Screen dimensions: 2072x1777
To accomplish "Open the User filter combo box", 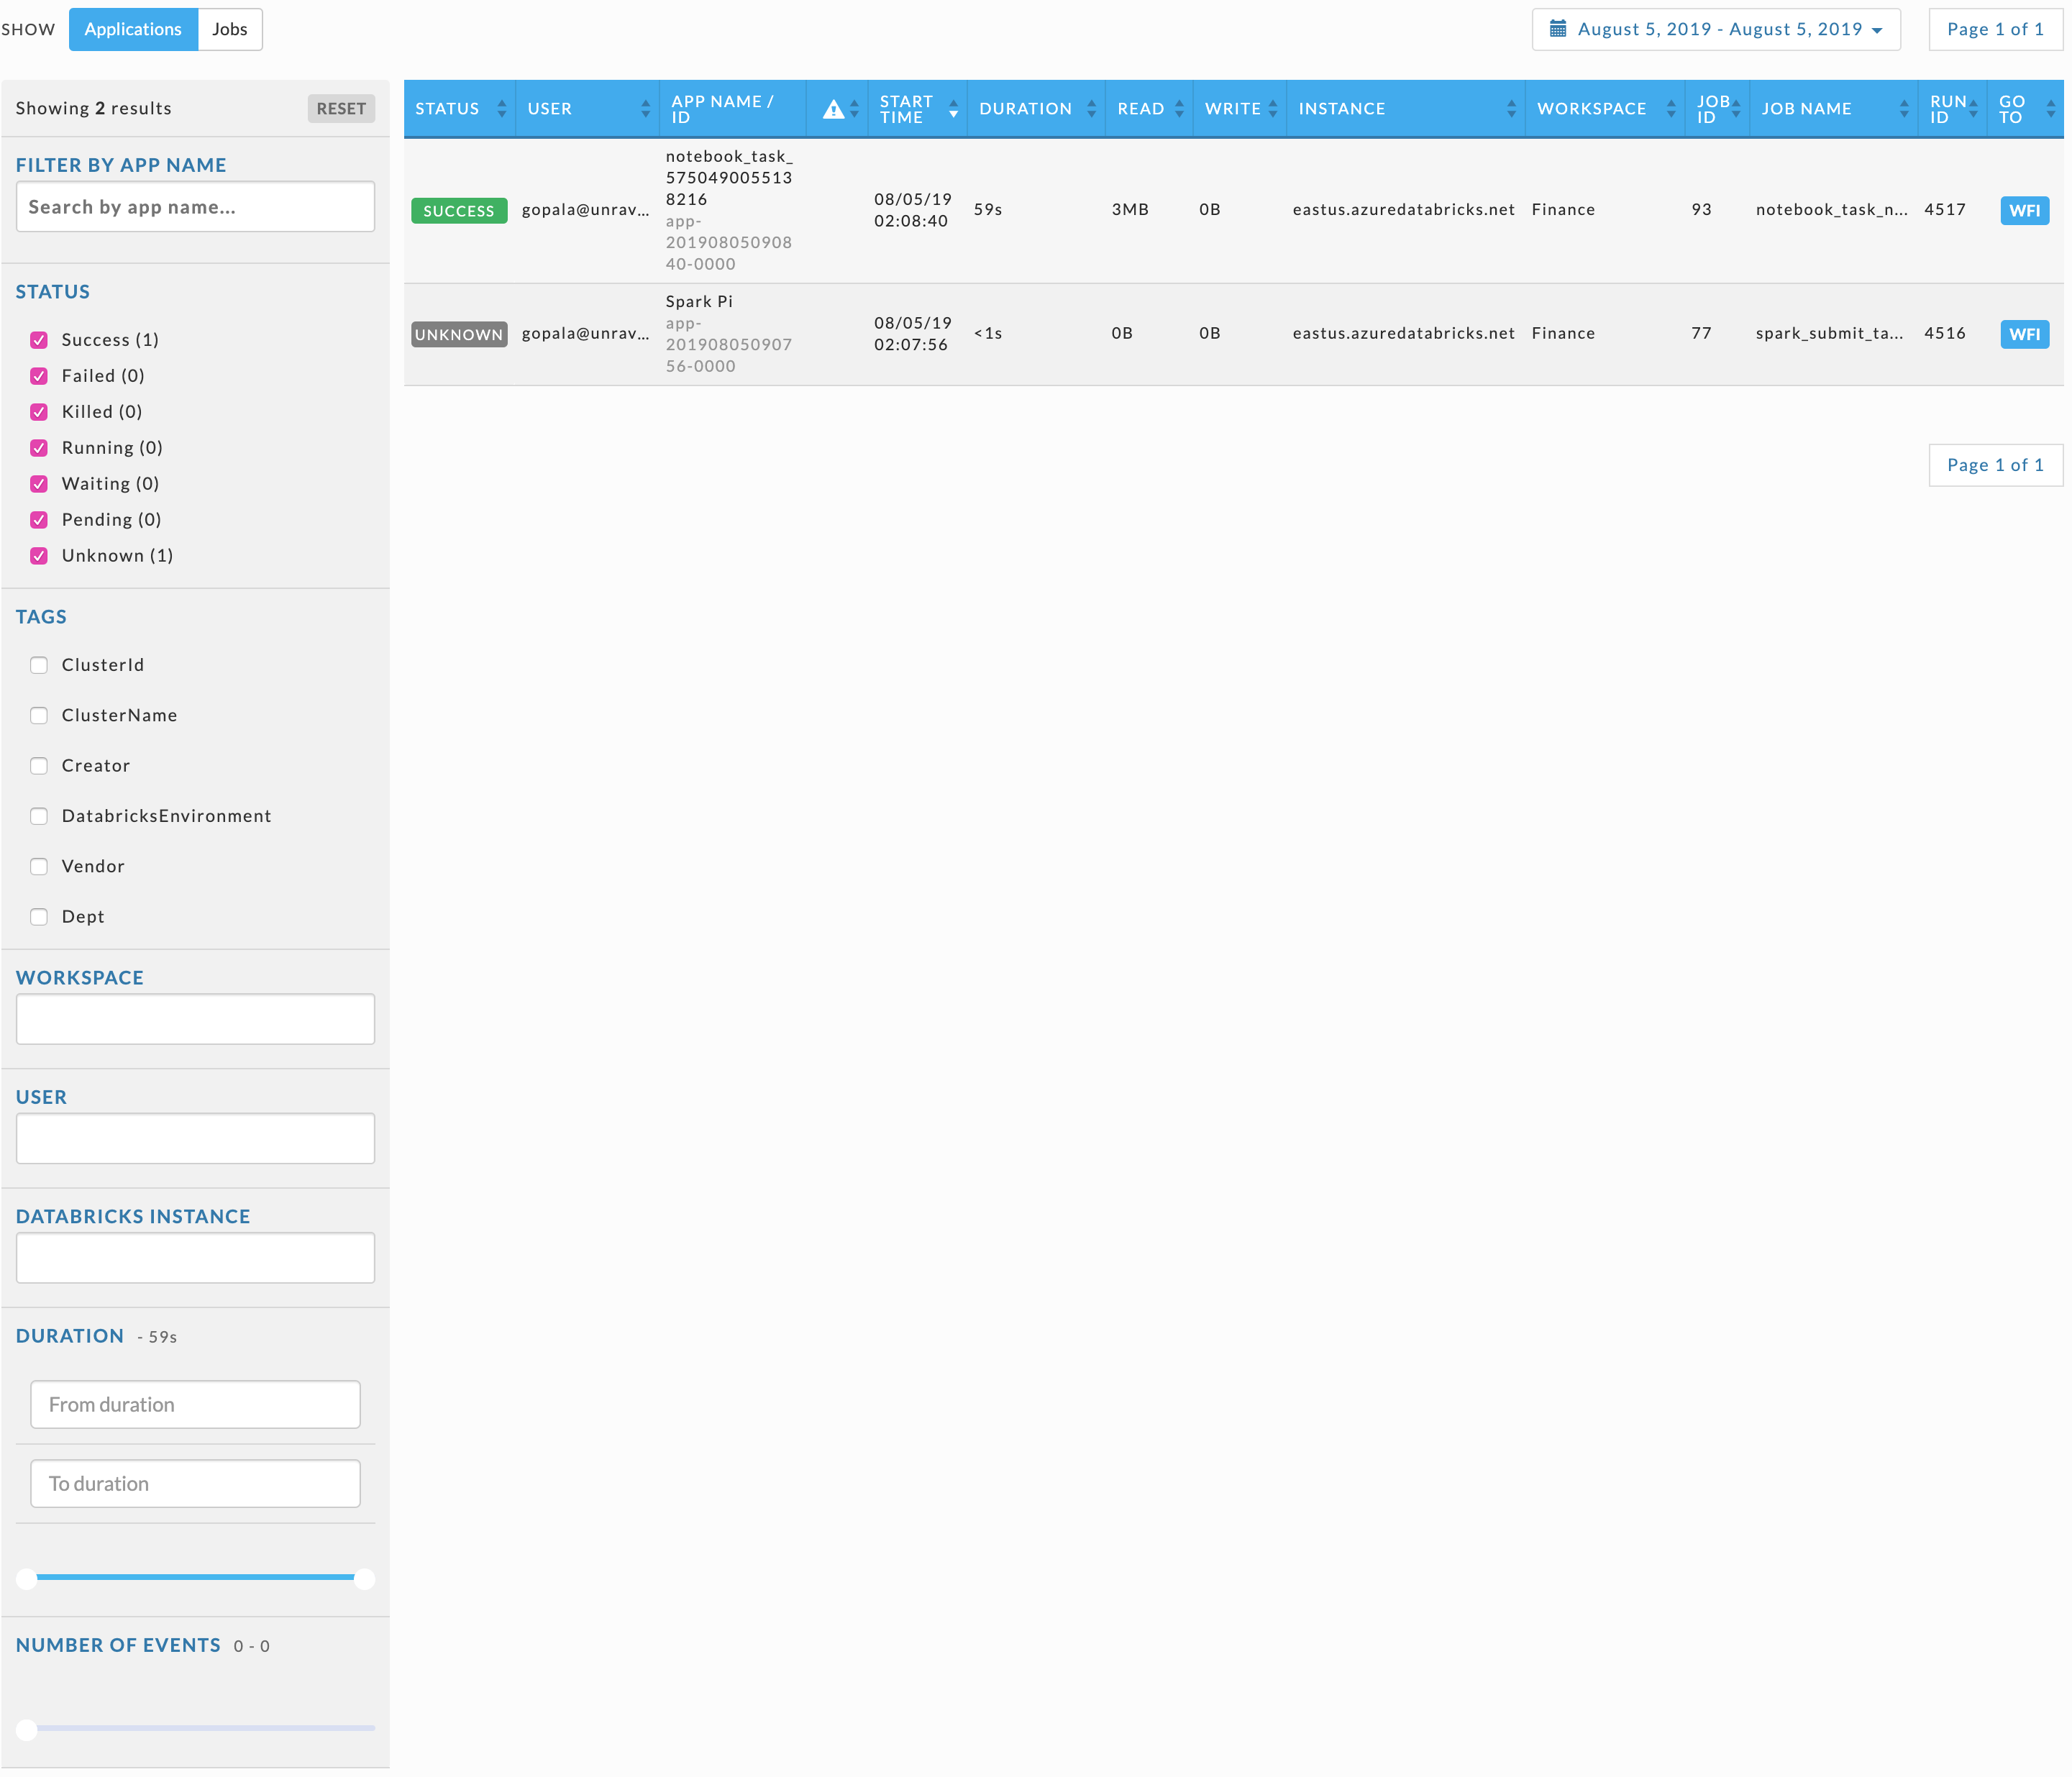I will point(196,1138).
